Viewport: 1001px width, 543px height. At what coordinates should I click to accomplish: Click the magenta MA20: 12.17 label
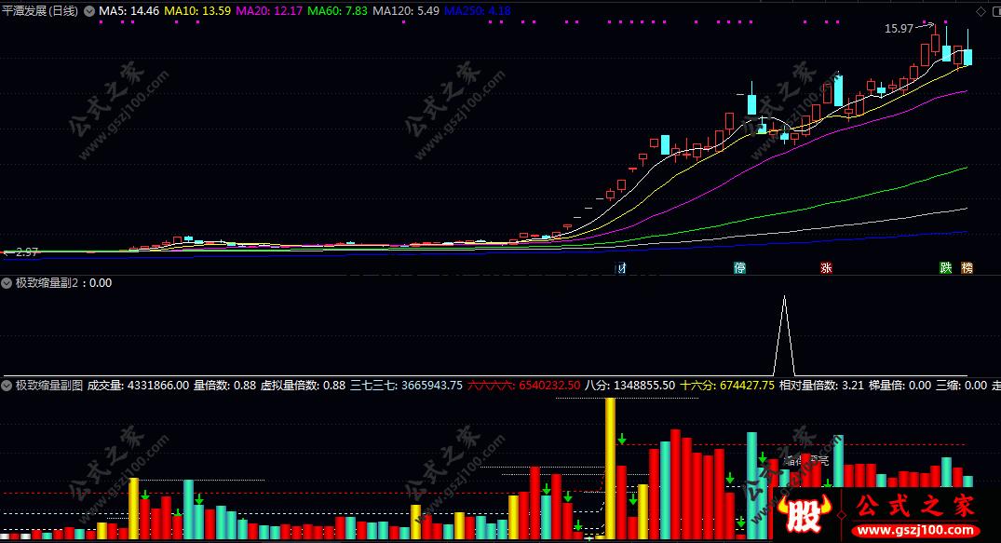269,11
